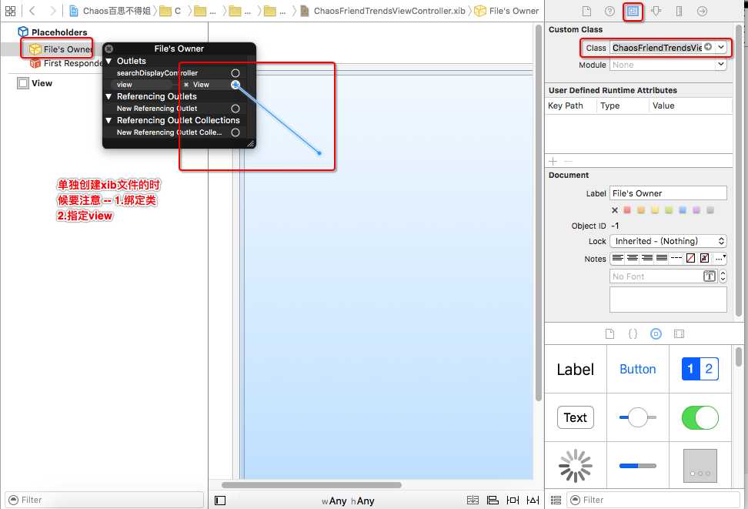
Task: Click the Type column header
Action: coord(610,105)
